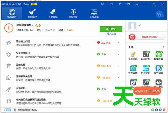Click the 再次扫描 link
Image resolution: width=168 pixels, height=113 pixels.
(x=111, y=34)
